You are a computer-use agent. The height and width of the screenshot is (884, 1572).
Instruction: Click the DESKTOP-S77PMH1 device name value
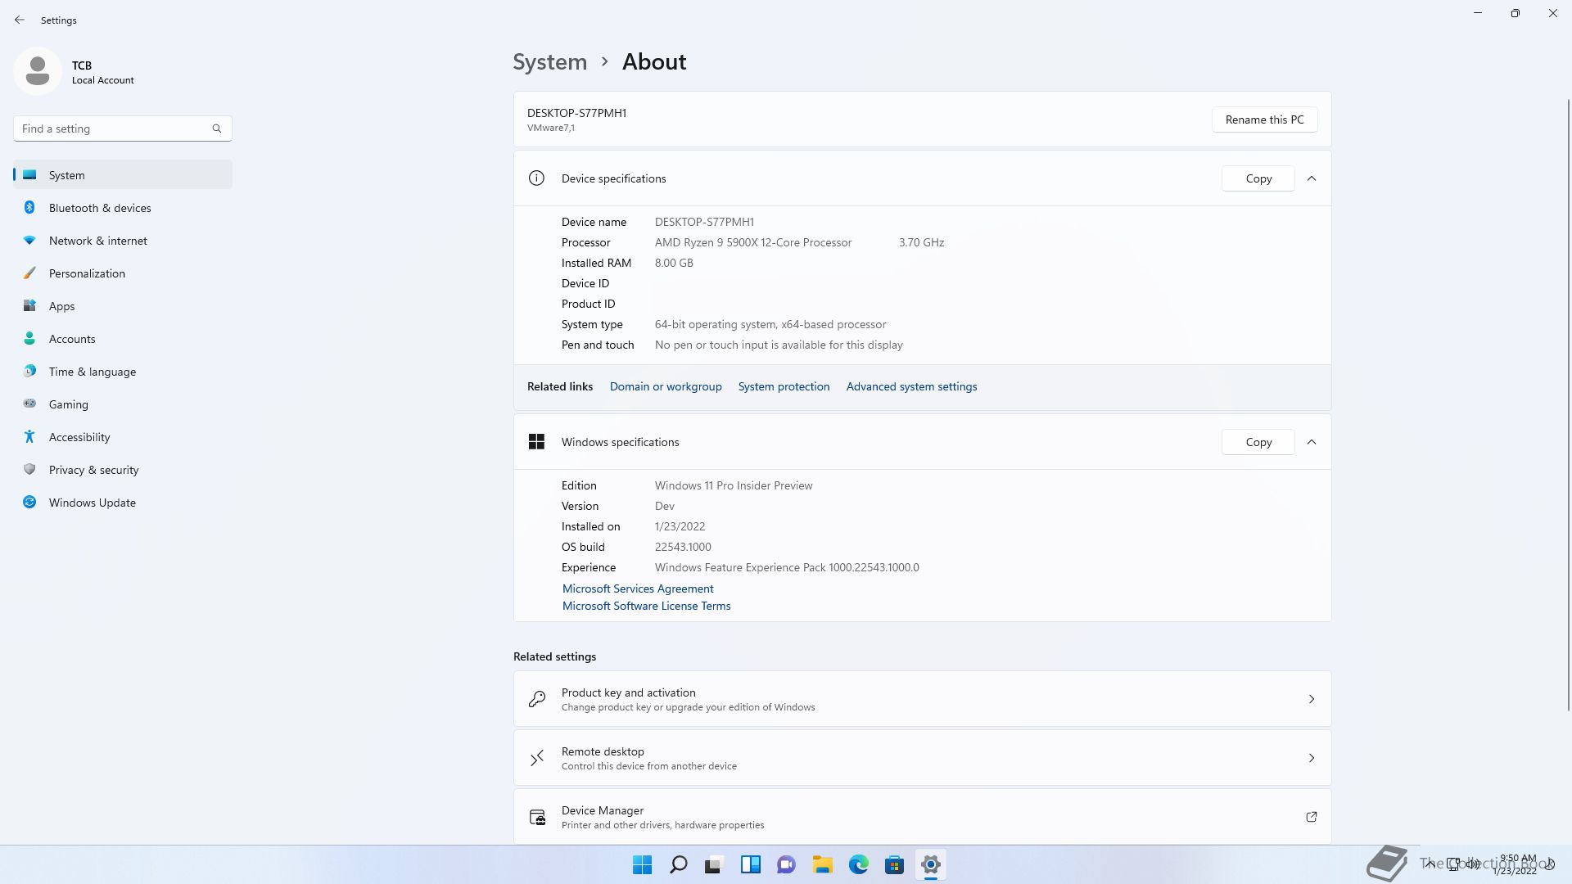[704, 222]
